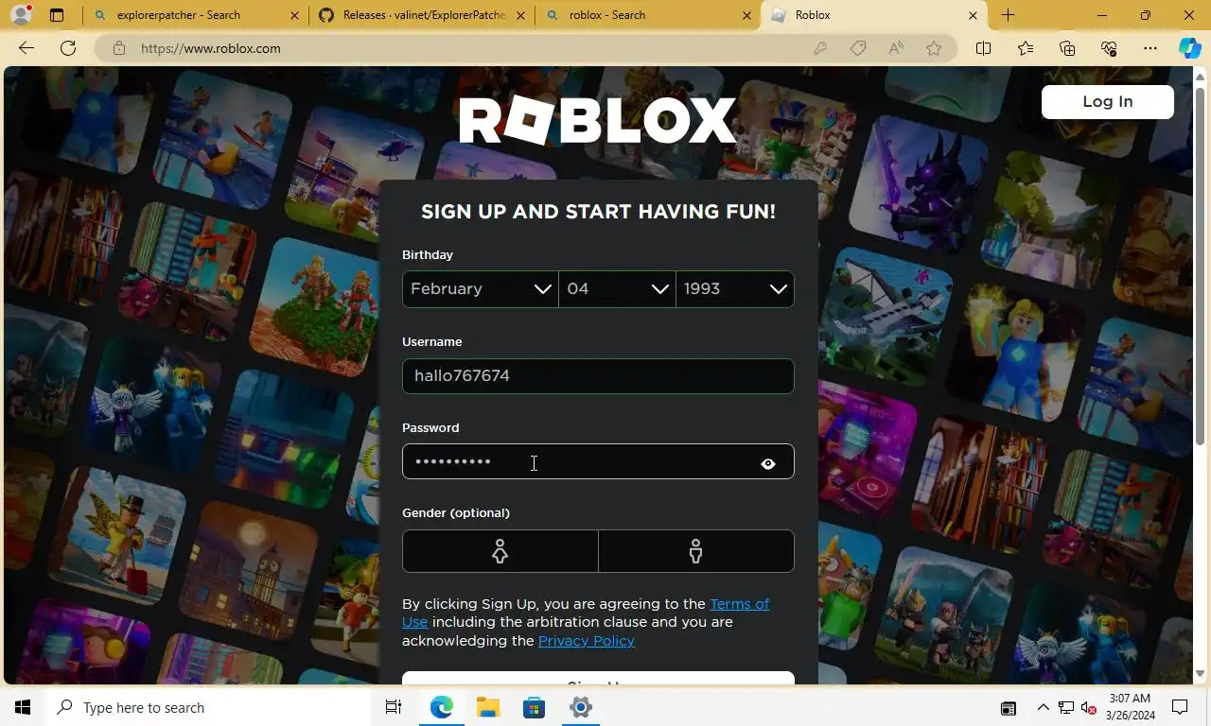1211x726 pixels.
Task: Select the male gender option
Action: (696, 551)
